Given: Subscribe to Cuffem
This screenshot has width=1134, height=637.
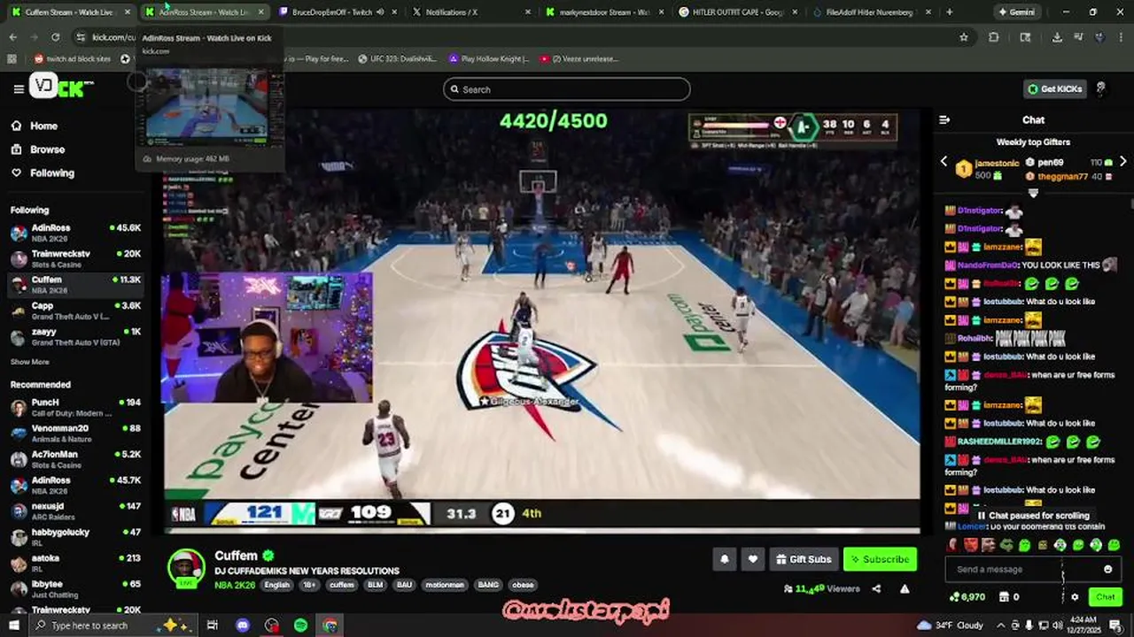Looking at the screenshot, I should (x=880, y=559).
